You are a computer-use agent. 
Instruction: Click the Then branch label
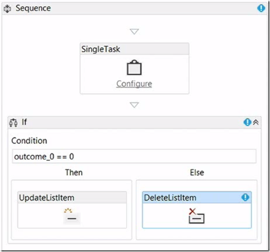click(74, 172)
